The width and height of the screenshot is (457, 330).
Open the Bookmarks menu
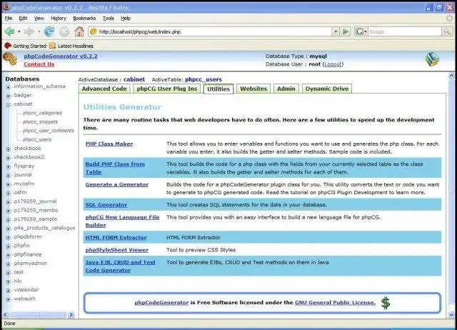coord(84,19)
